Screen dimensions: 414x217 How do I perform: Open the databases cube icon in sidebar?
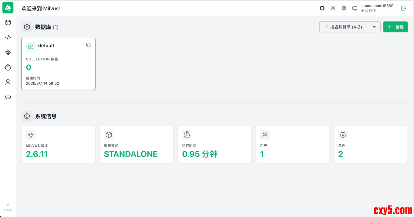tap(8, 23)
